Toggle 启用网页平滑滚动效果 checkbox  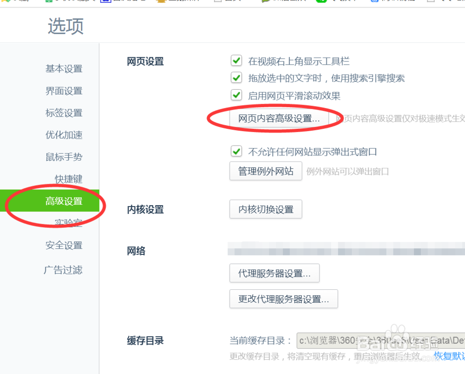(236, 95)
